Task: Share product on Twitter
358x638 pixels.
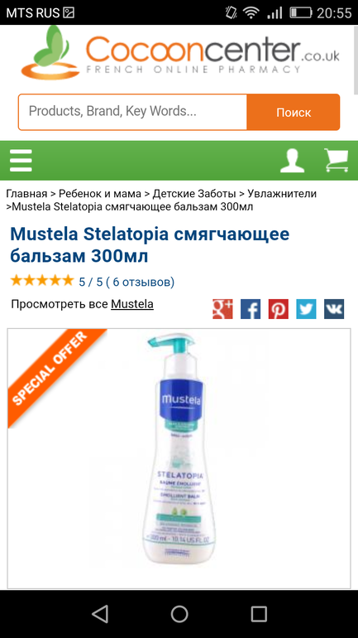Action: 306,309
